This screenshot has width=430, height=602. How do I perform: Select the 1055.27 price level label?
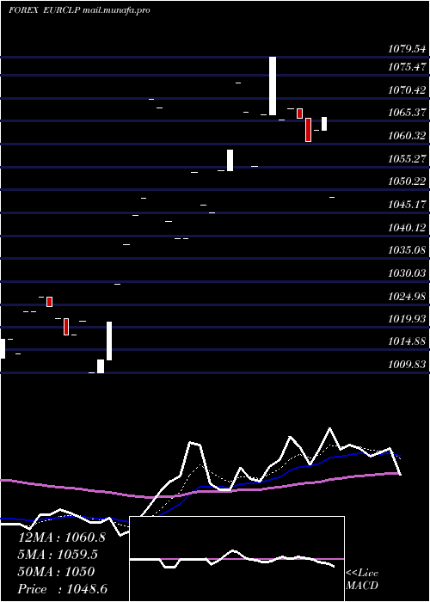pyautogui.click(x=407, y=158)
